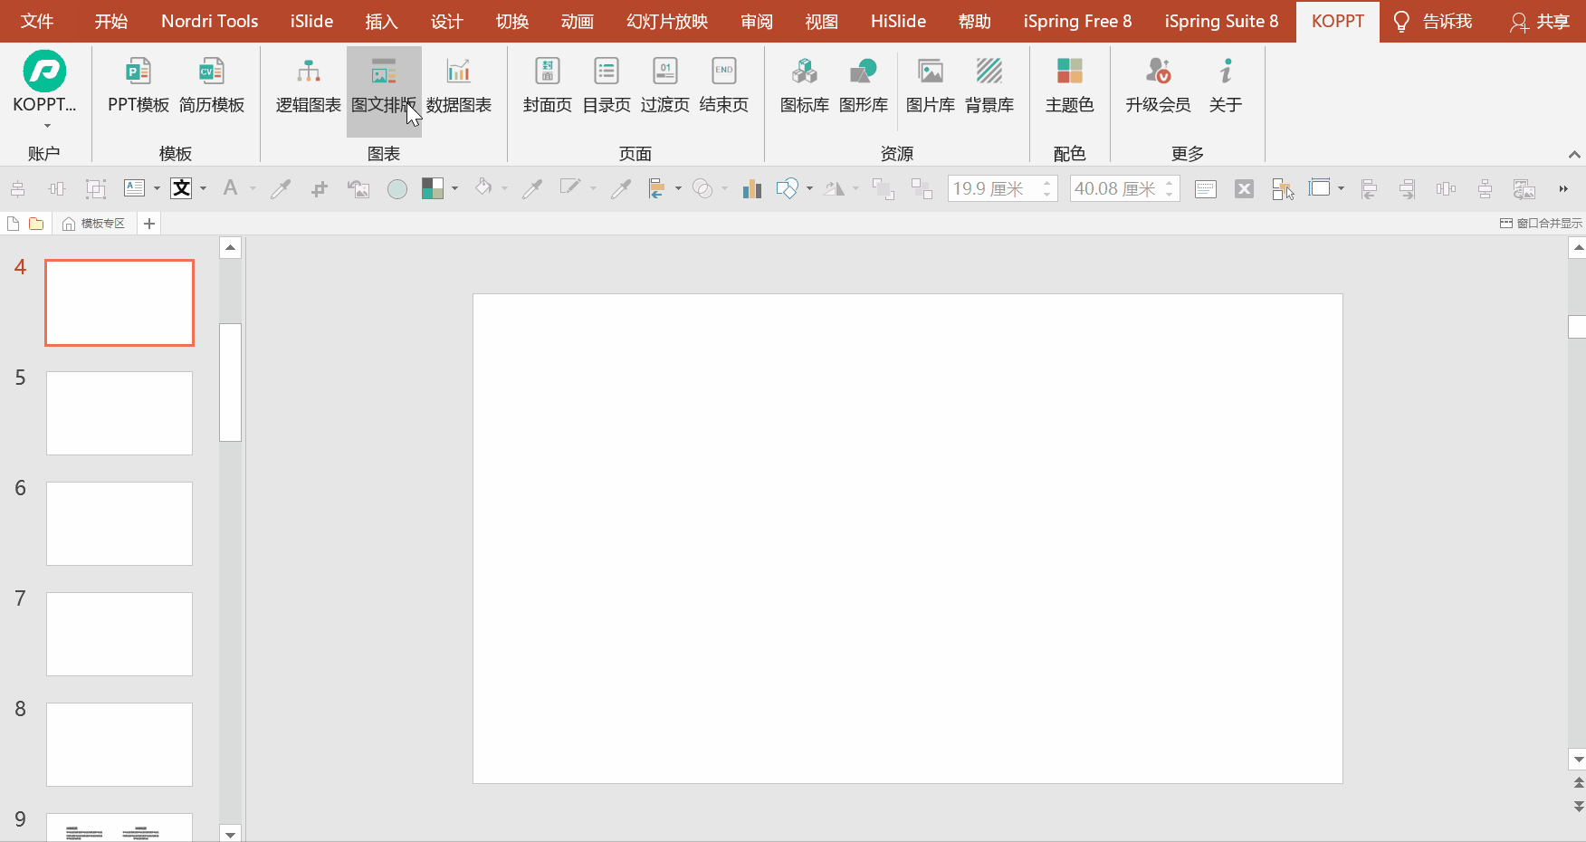Toggle 窗口合并显示 merged window display

(1541, 224)
